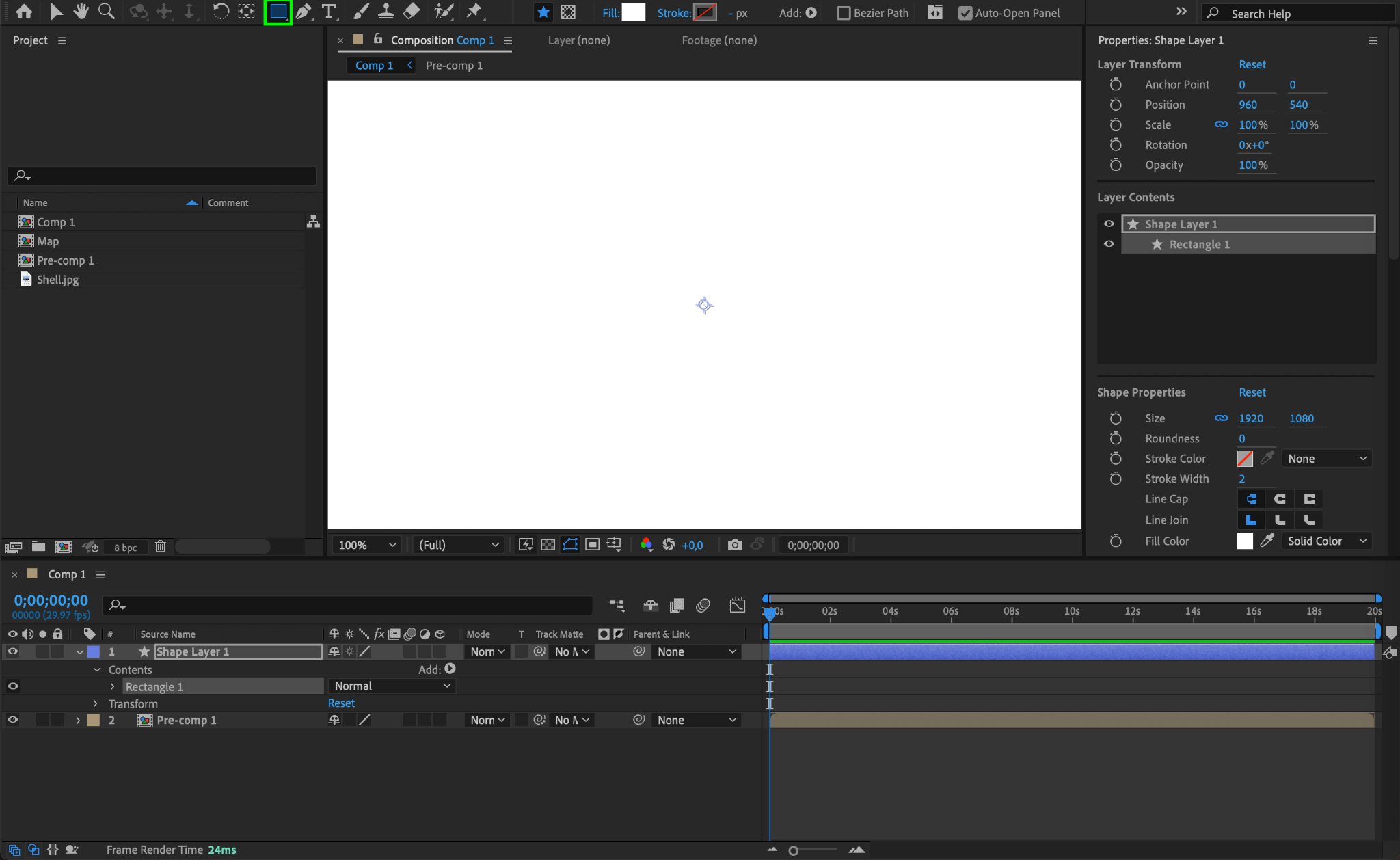Click the Fill color swatch in toolbar
The width and height of the screenshot is (1400, 860).
pyautogui.click(x=633, y=12)
